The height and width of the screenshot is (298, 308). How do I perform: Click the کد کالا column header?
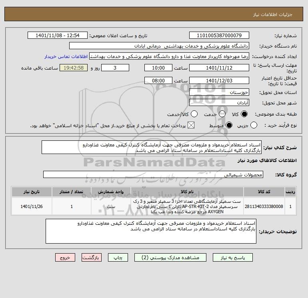click(x=264, y=192)
